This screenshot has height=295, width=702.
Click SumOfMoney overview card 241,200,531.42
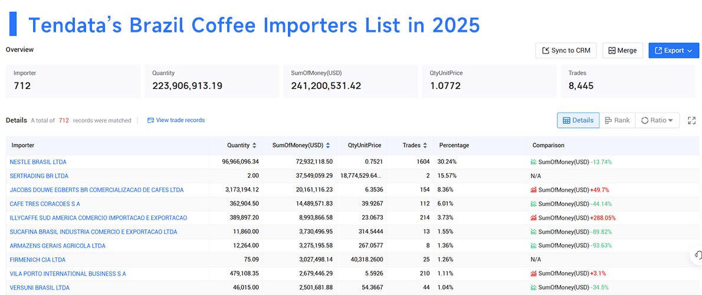(350, 81)
